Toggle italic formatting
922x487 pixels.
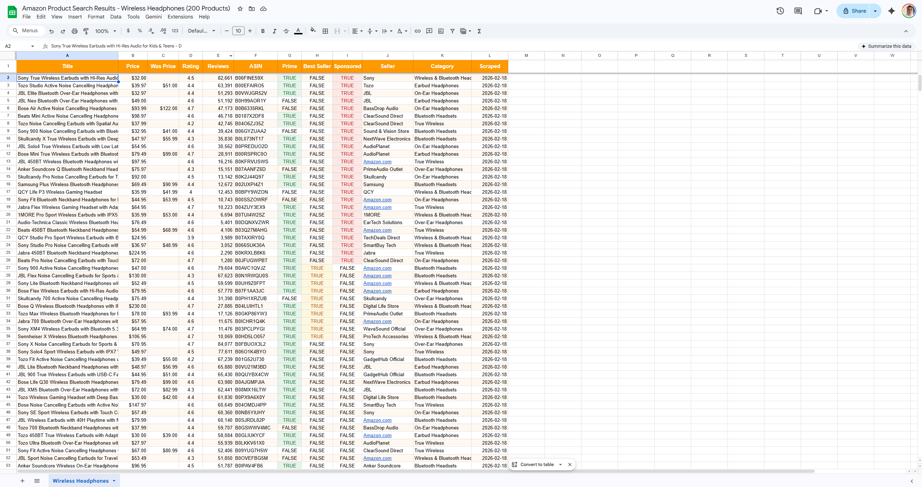[x=274, y=31]
